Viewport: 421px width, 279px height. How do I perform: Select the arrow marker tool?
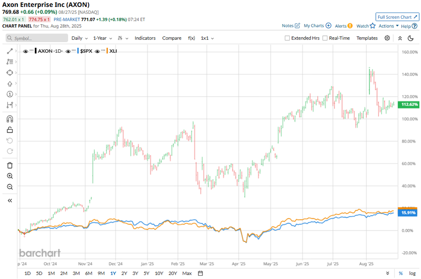(x=10, y=84)
